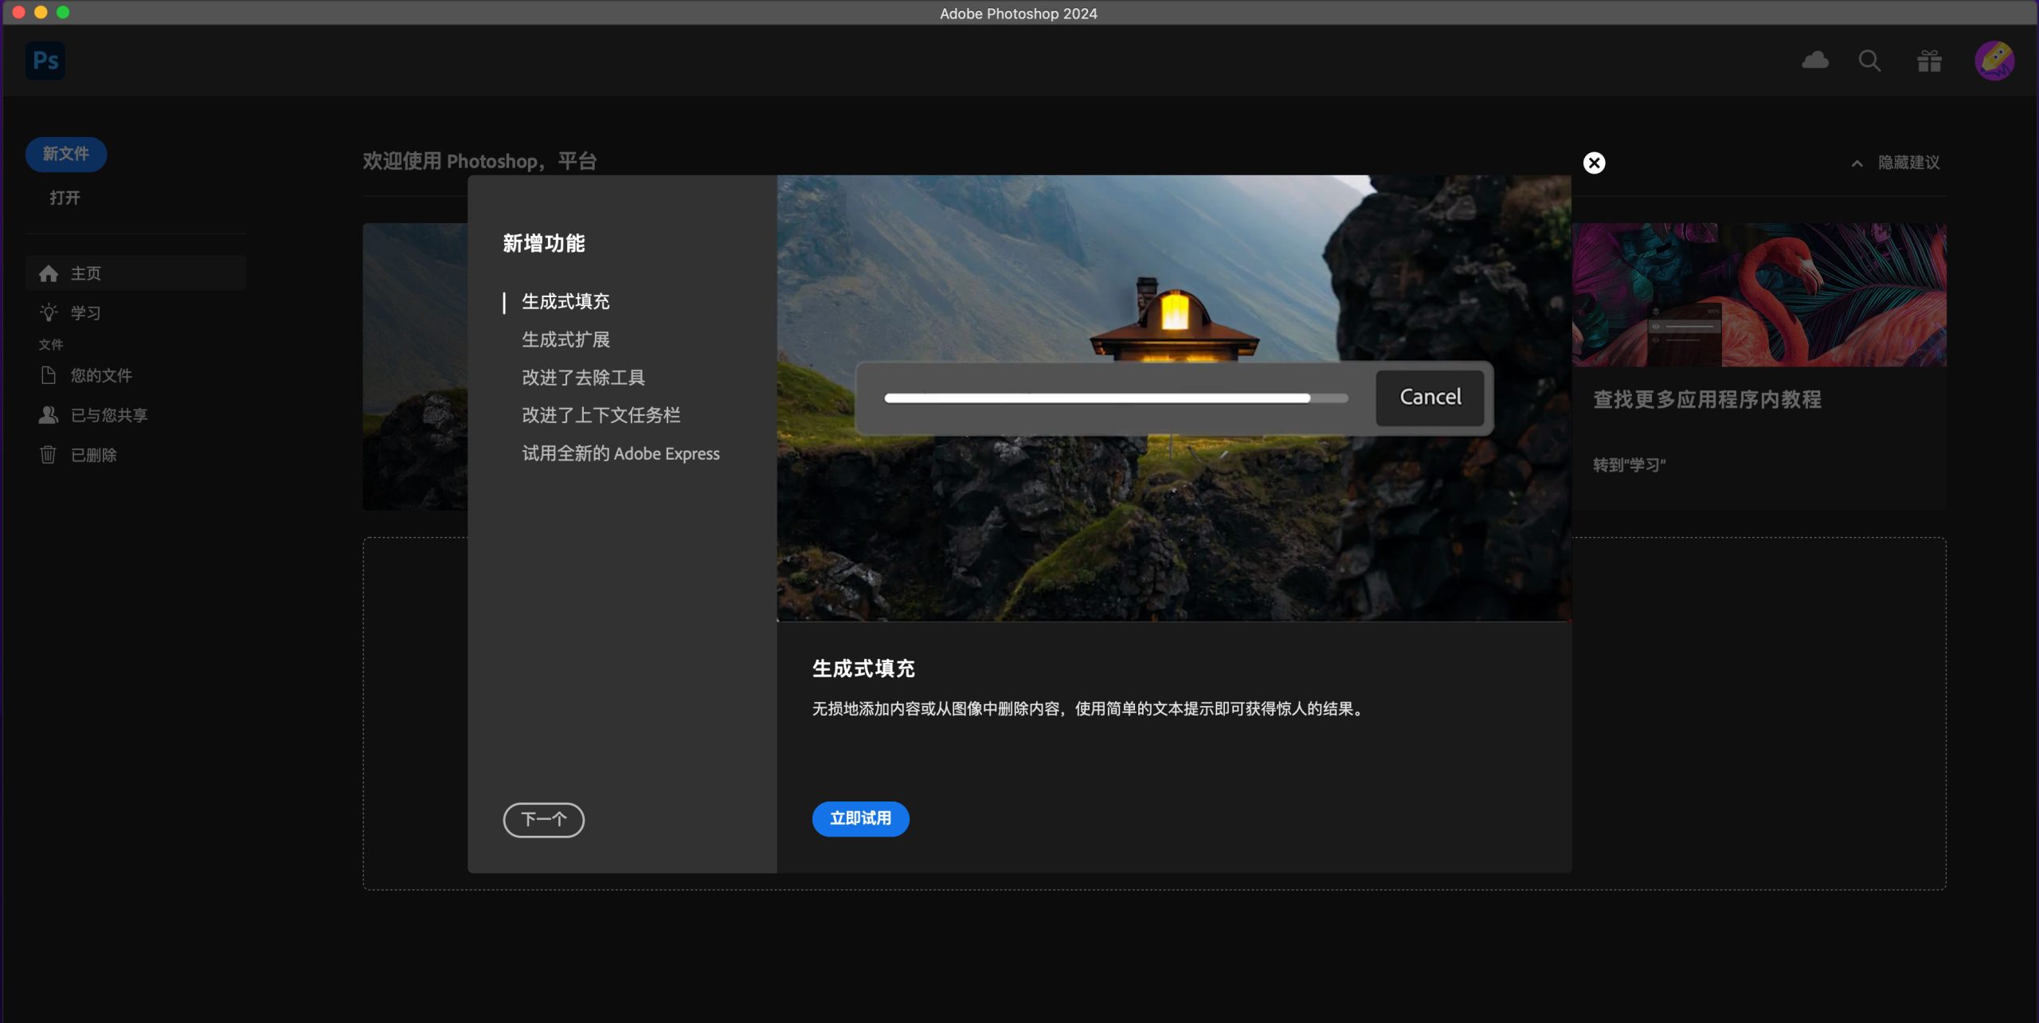Open the 学习 (Learn) item via its lightbulb icon
Screen dimensions: 2039x1023
tap(49, 313)
